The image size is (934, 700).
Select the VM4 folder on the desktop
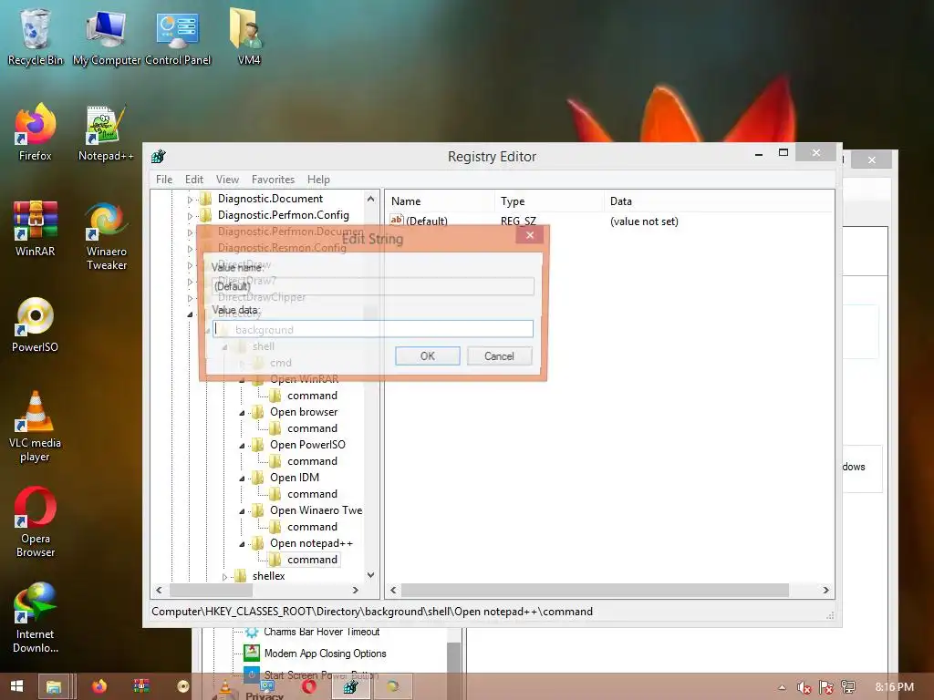248,36
